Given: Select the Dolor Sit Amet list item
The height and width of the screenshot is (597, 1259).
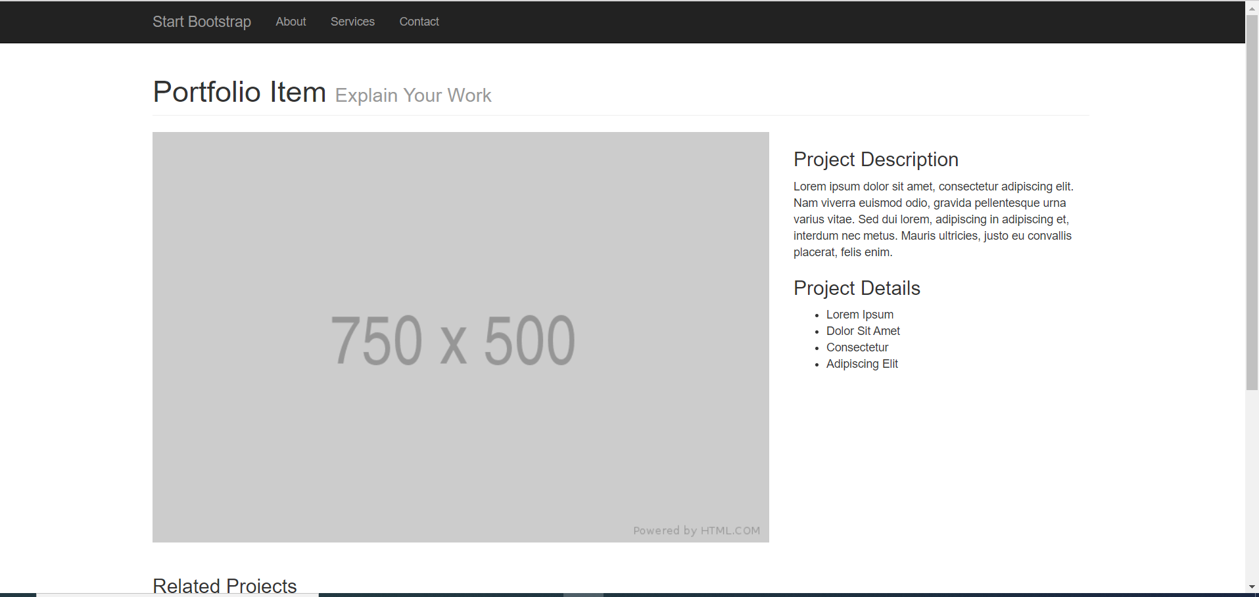Looking at the screenshot, I should tap(863, 331).
